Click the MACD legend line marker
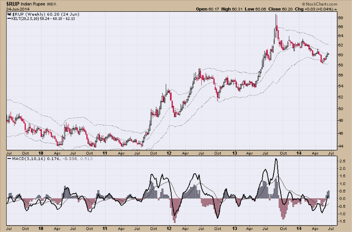The image size is (352, 232). (9, 159)
